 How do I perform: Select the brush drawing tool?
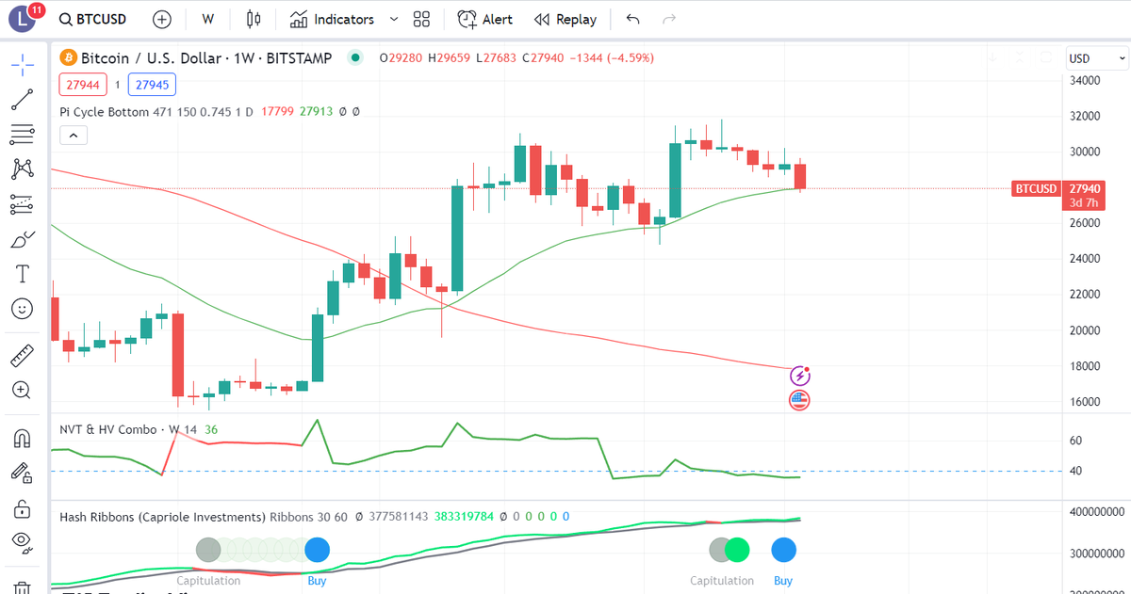pyautogui.click(x=23, y=239)
